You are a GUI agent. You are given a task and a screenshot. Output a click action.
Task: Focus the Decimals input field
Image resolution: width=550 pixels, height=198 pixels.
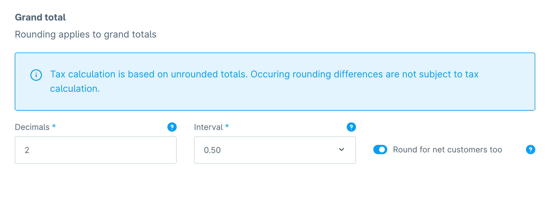[95, 150]
